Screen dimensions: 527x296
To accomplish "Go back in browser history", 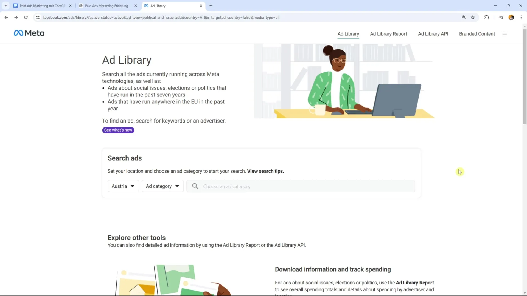I will (6, 17).
